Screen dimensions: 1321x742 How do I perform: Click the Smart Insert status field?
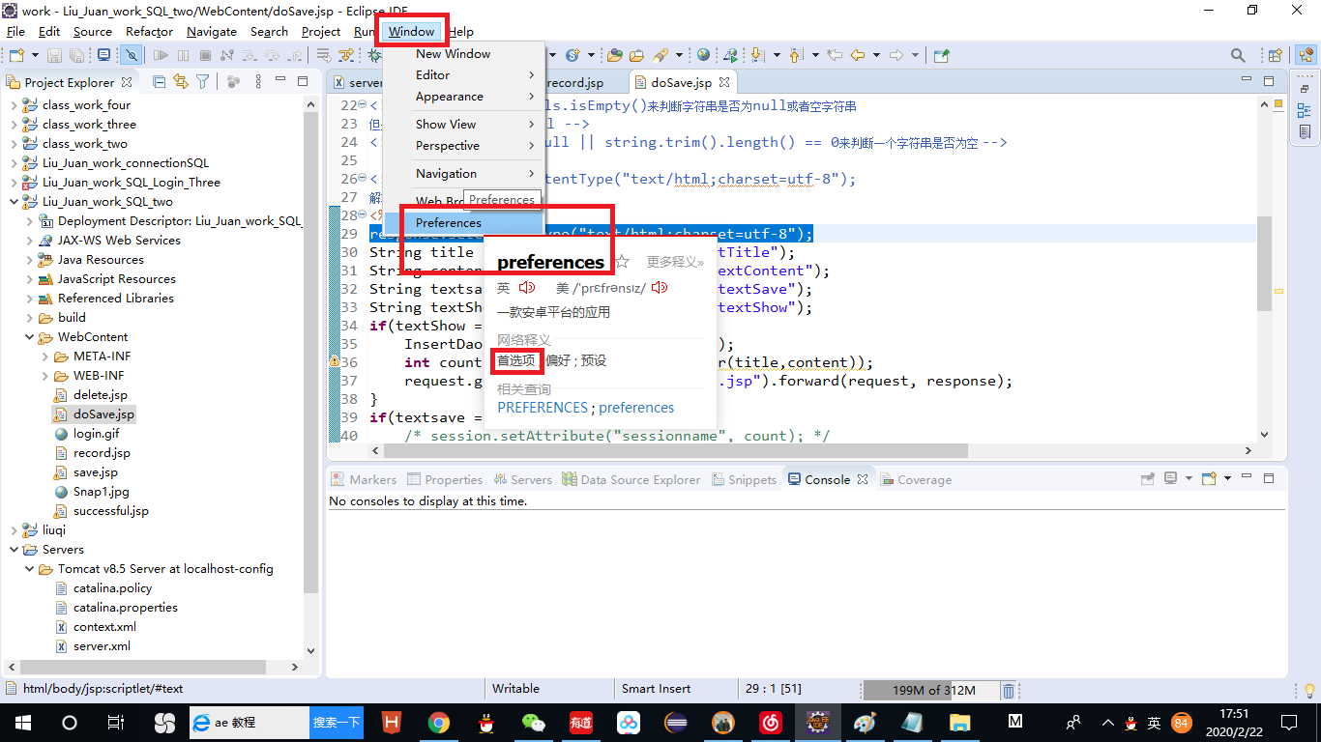pos(656,689)
